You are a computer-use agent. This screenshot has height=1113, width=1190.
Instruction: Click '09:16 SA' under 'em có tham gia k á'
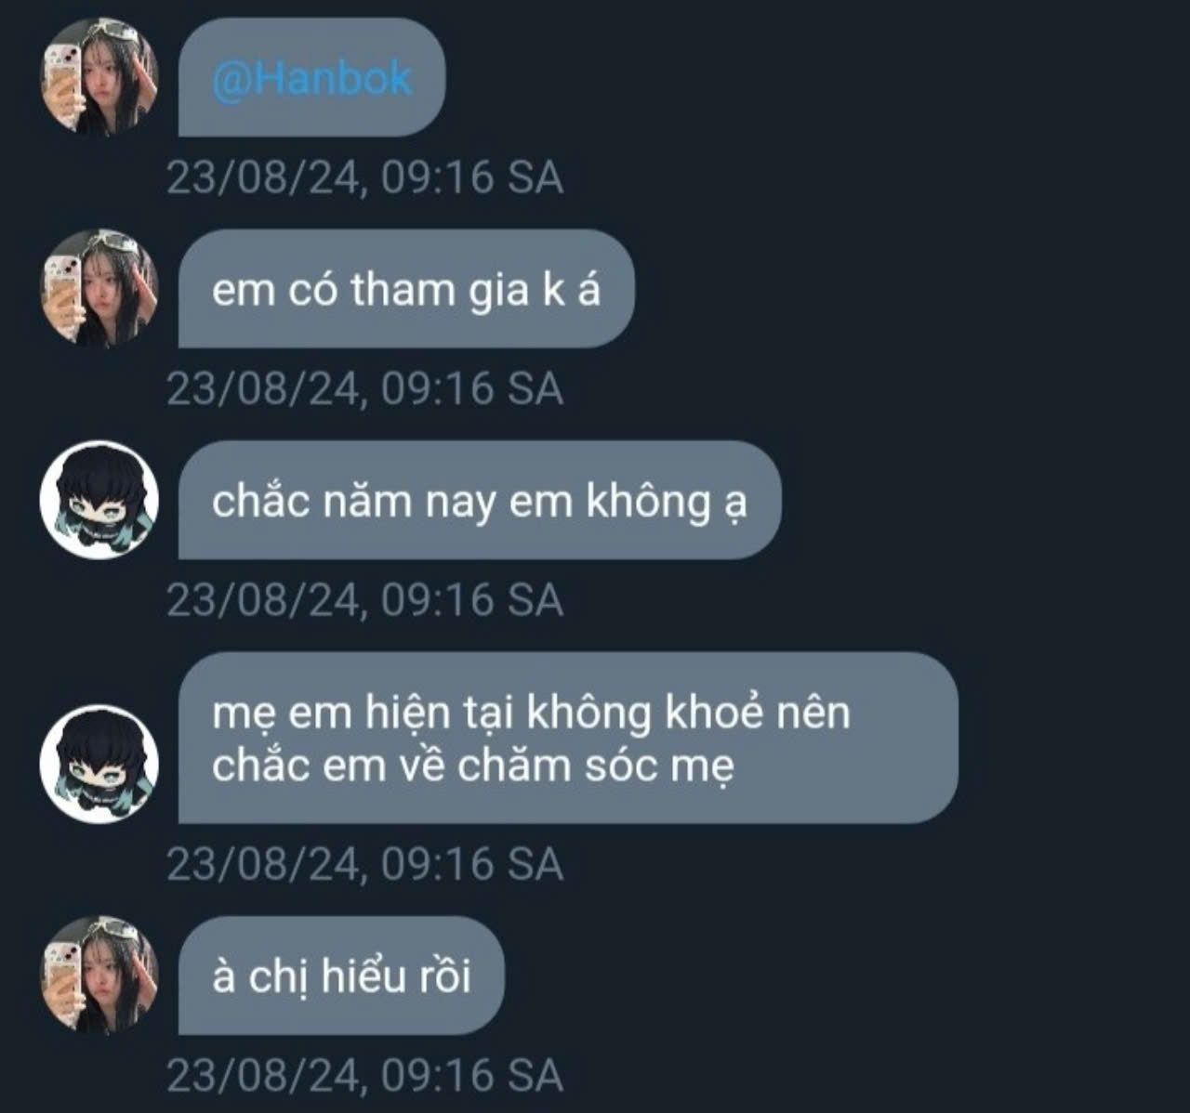pos(472,388)
